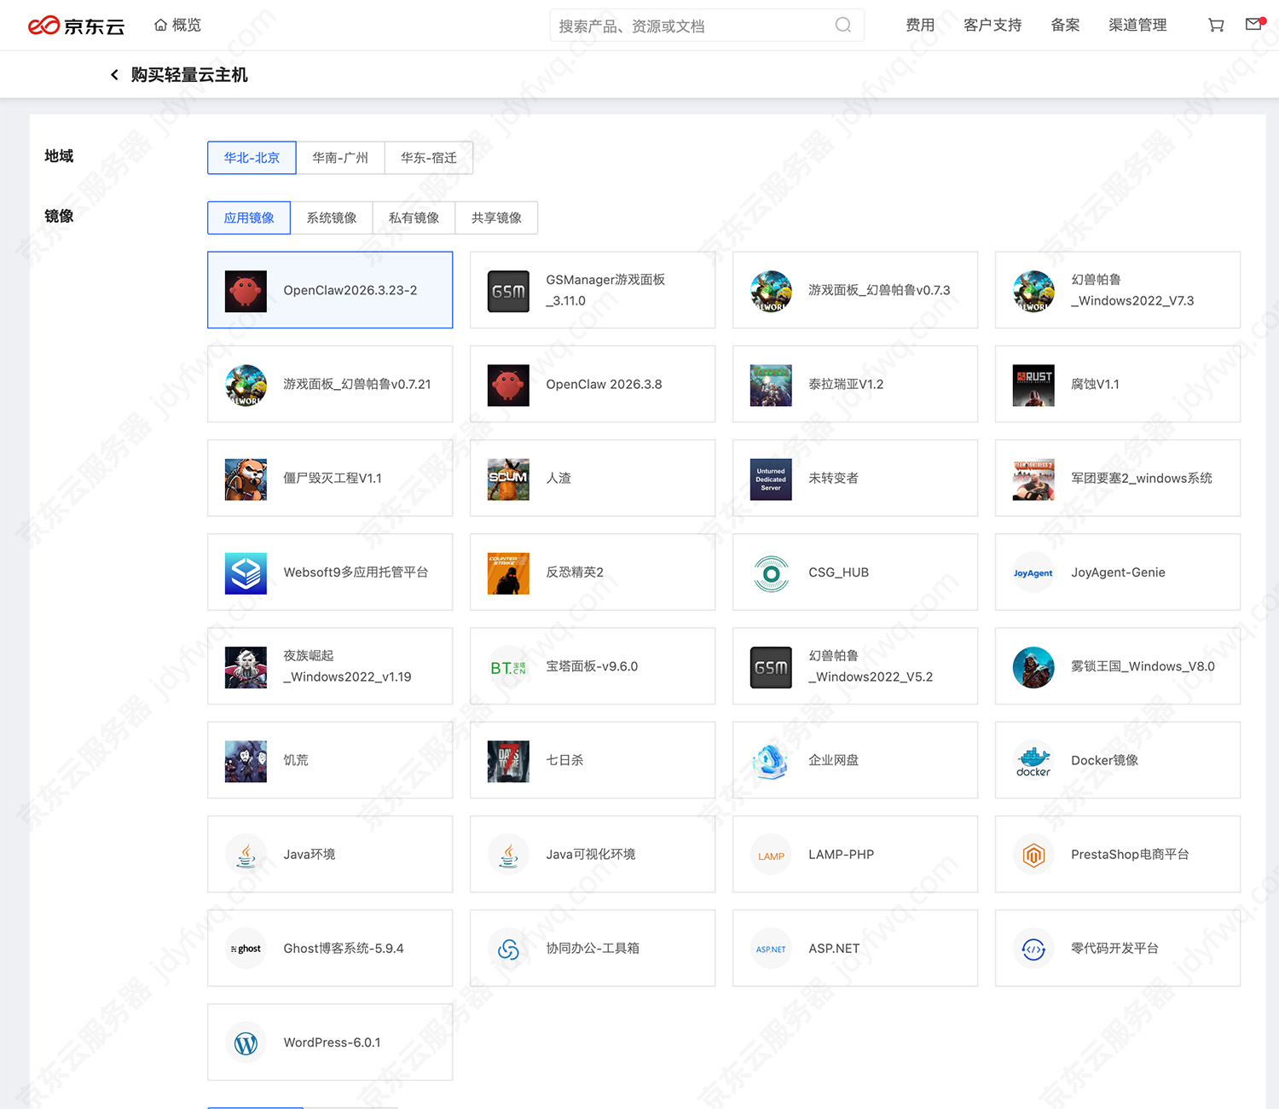The image size is (1279, 1109).
Task: Choose the 雾锁王国_Windows_V8.0 image icon
Action: 1033,667
